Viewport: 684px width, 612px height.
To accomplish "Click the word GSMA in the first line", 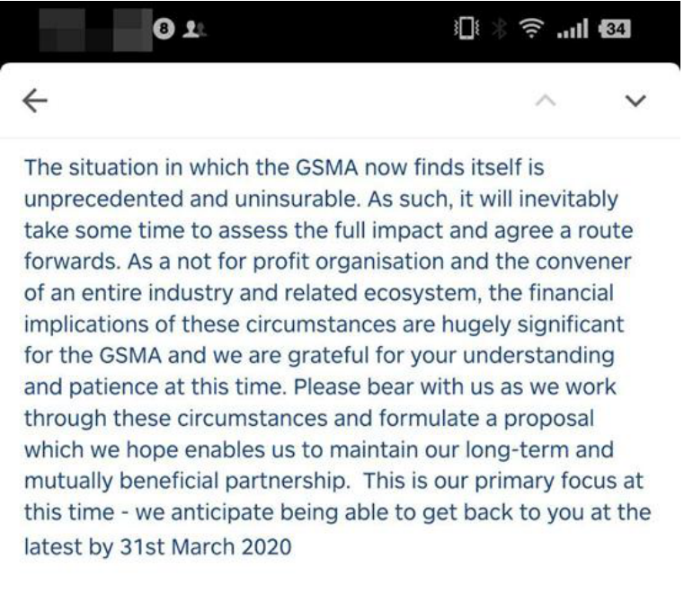I will coord(327,167).
